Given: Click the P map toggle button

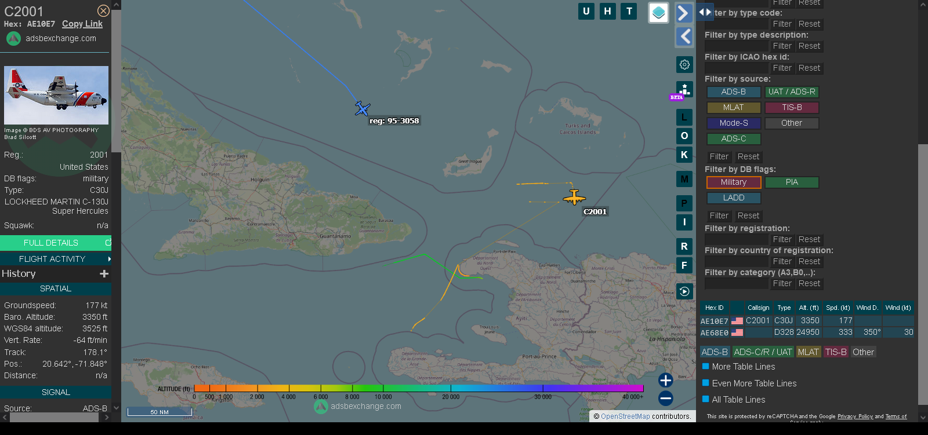Looking at the screenshot, I should pyautogui.click(x=684, y=203).
